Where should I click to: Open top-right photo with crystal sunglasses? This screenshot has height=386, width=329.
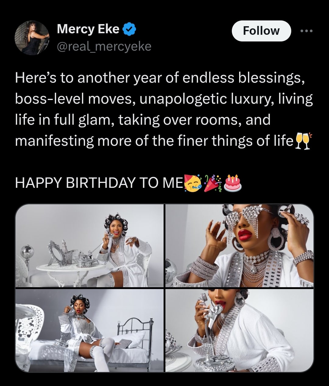pos(239,245)
